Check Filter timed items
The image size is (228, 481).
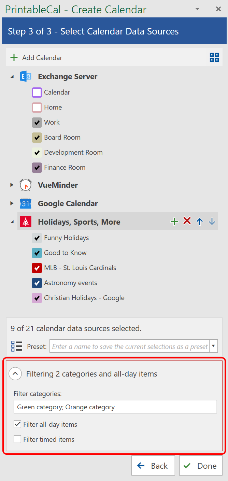[17, 439]
